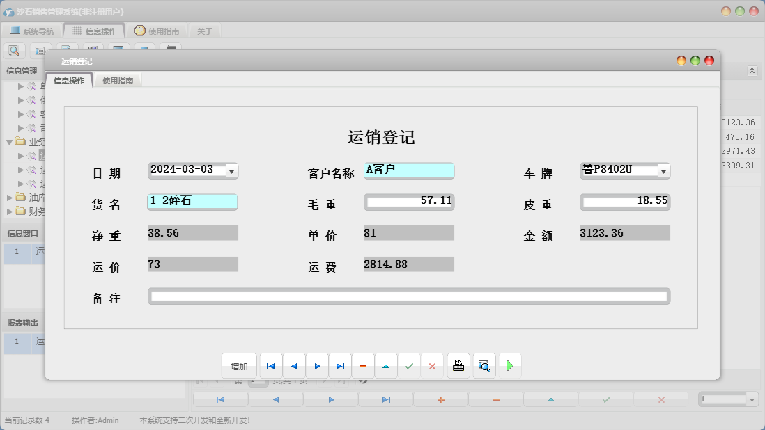This screenshot has width=765, height=430.
Task: Execute with the green run arrow
Action: pyautogui.click(x=510, y=365)
